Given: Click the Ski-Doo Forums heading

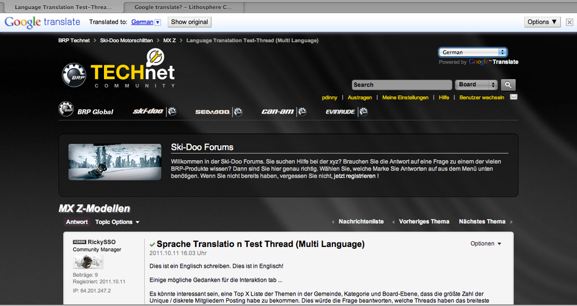Looking at the screenshot, I should click(x=202, y=147).
